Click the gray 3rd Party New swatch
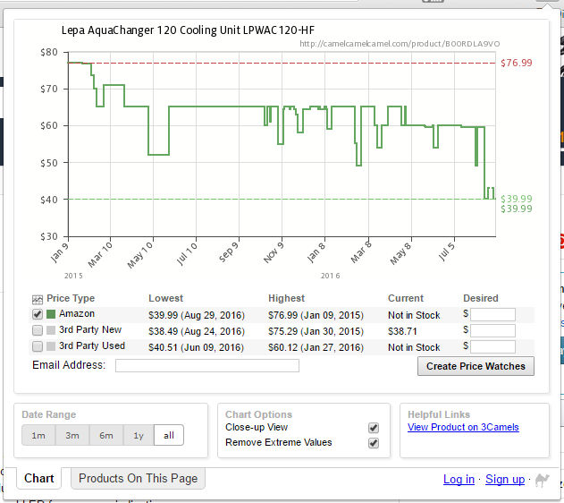Screen dimensions: 564x503 tap(51, 330)
